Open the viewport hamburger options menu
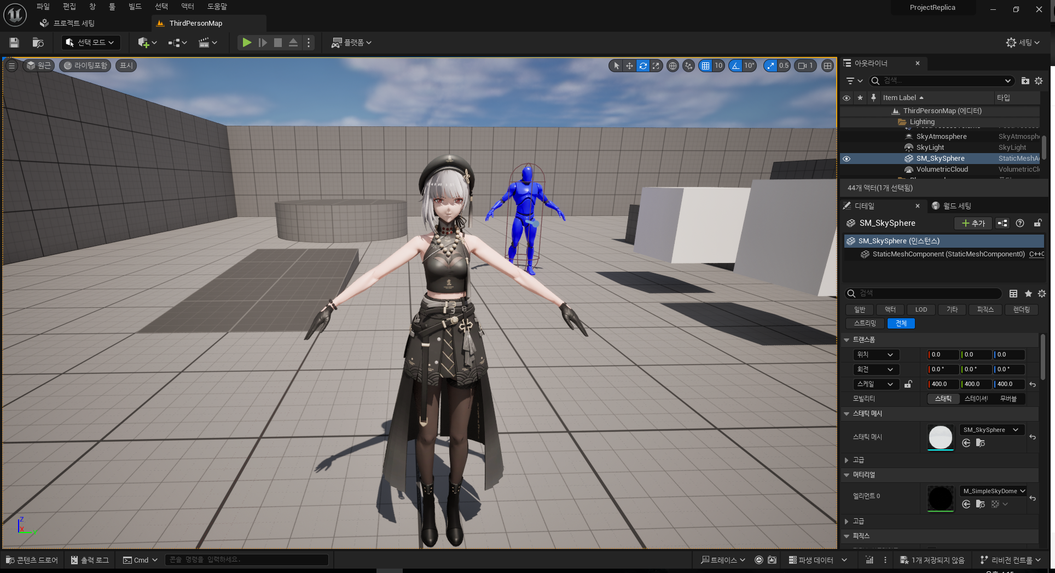1055x573 pixels. click(x=11, y=66)
